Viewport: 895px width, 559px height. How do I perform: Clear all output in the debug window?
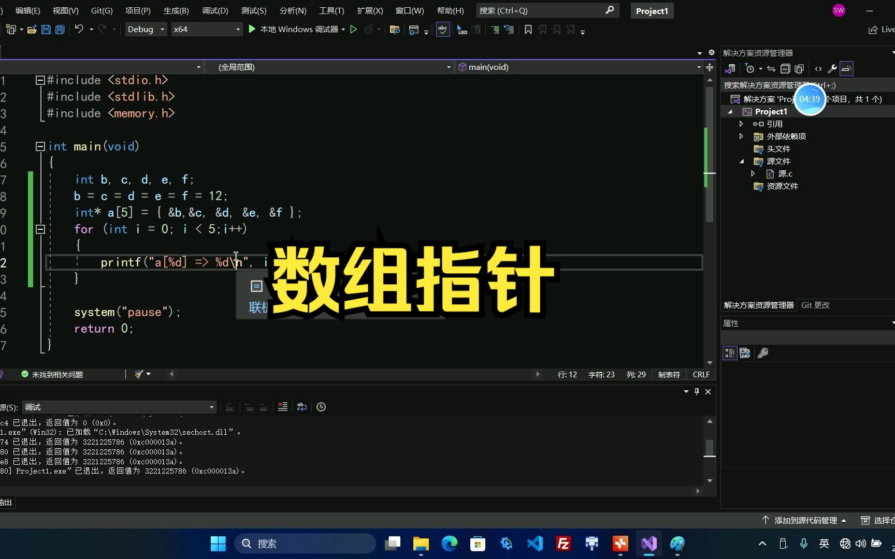click(282, 407)
